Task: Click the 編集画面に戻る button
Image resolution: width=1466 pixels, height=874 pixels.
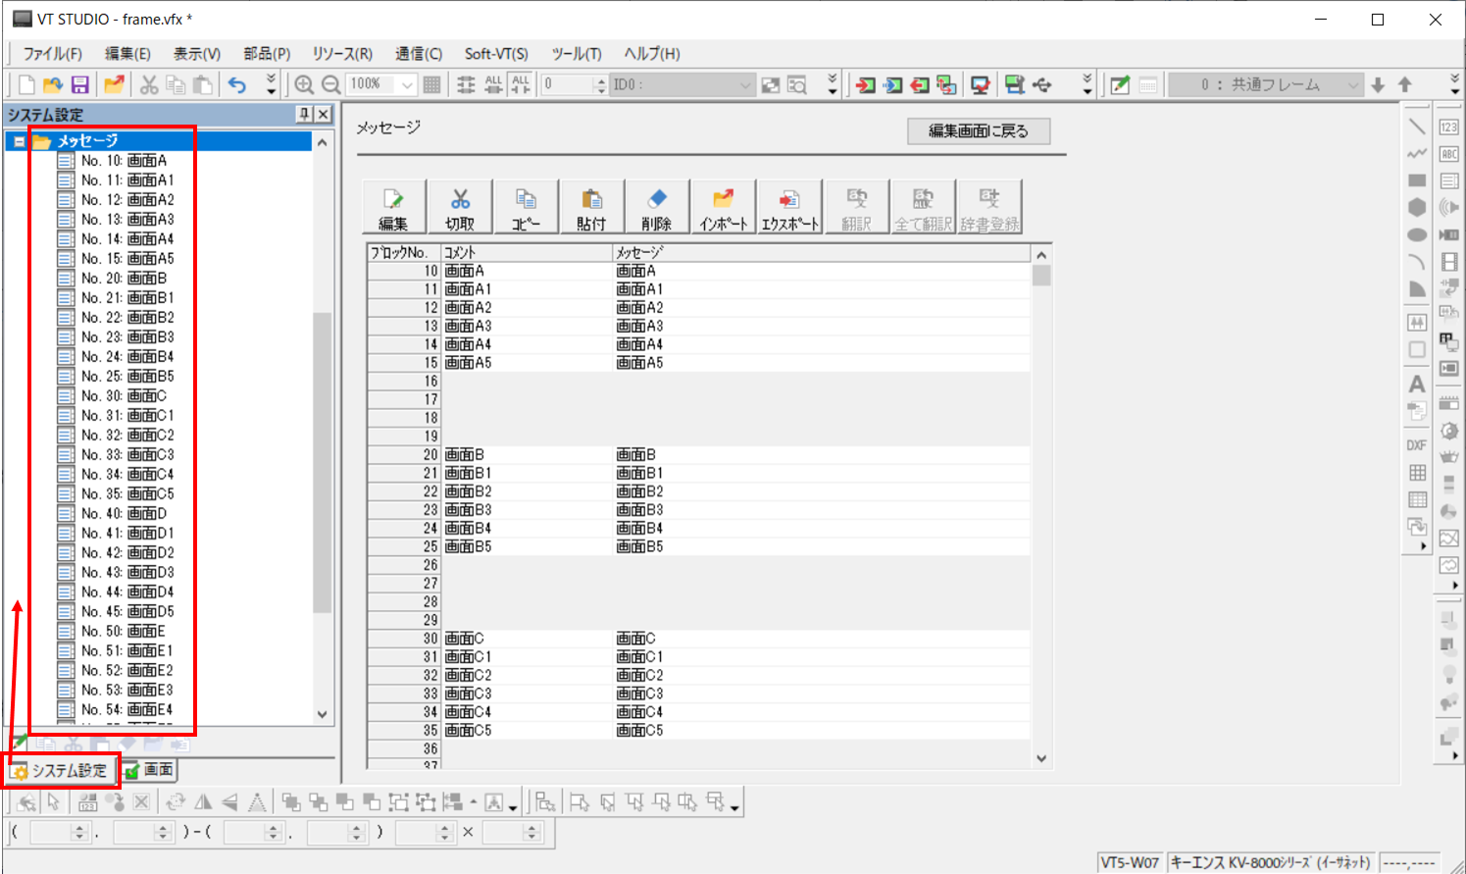Action: click(x=978, y=130)
